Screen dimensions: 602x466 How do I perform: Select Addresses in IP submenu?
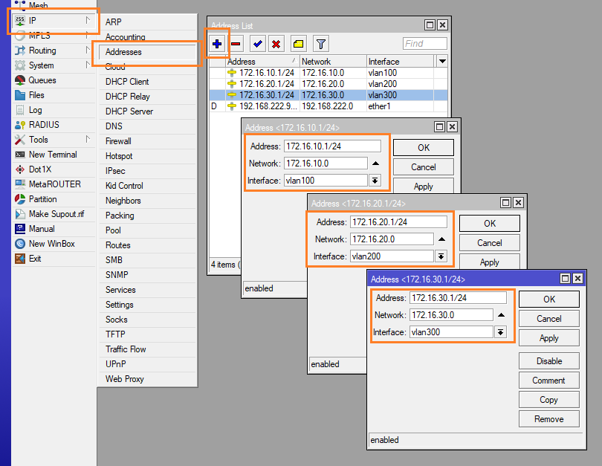[x=123, y=52]
